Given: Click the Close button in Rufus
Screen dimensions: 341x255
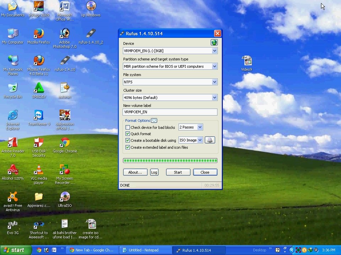Looking at the screenshot, I should (x=205, y=172).
